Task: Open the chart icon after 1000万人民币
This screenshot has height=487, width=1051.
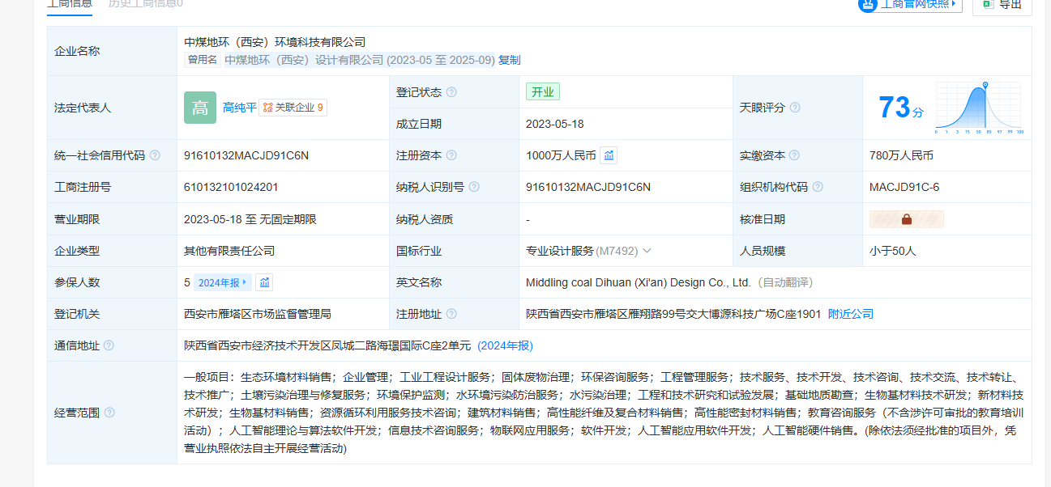Action: tap(609, 155)
